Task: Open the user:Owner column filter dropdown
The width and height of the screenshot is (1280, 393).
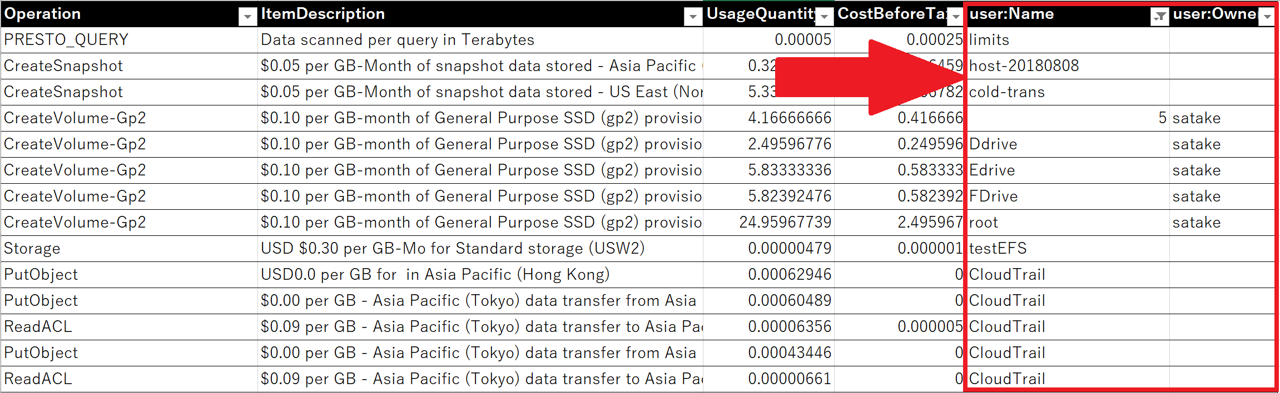Action: point(1267,17)
